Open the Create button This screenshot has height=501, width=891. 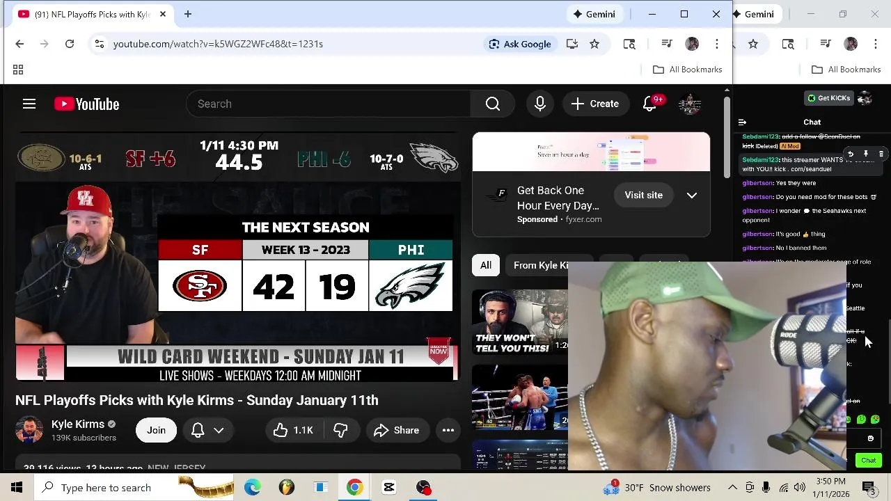tap(594, 104)
